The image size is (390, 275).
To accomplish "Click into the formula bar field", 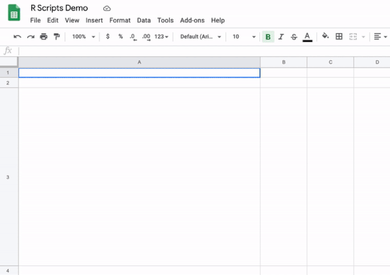I will point(204,51).
